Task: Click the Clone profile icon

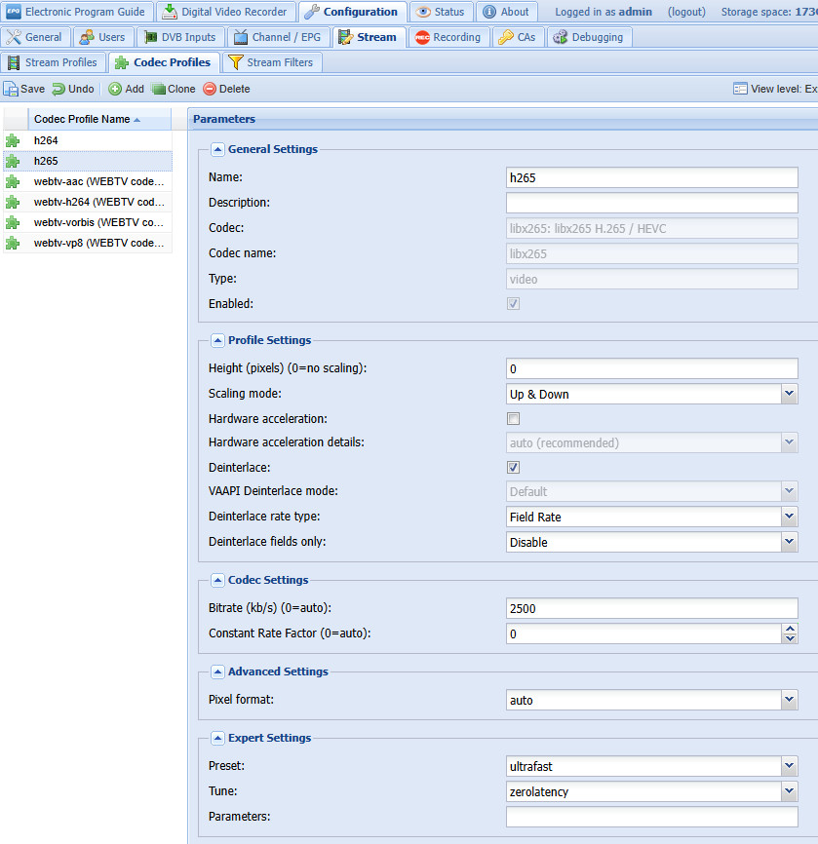Action: click(159, 89)
